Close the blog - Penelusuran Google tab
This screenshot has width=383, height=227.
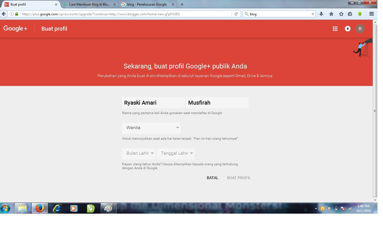point(173,4)
